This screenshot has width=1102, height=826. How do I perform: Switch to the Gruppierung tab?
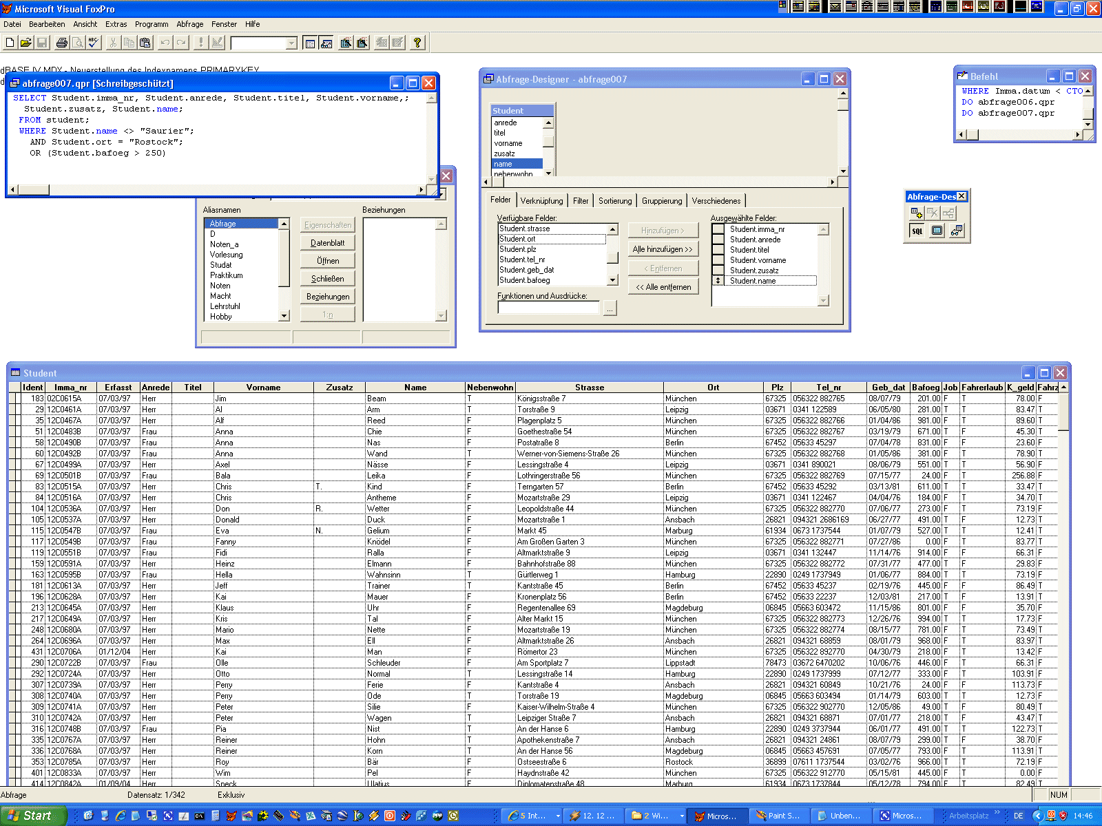click(662, 201)
